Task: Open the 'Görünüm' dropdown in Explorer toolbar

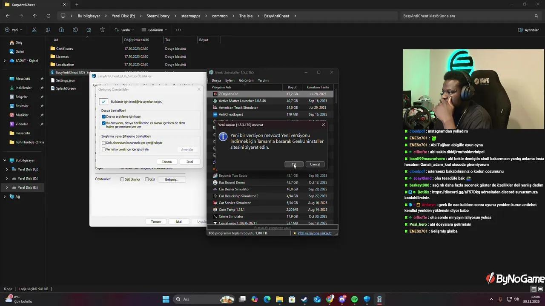Action: tap(154, 30)
